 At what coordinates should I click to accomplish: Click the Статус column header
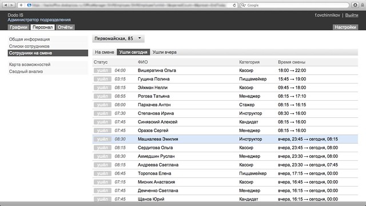coord(101,62)
